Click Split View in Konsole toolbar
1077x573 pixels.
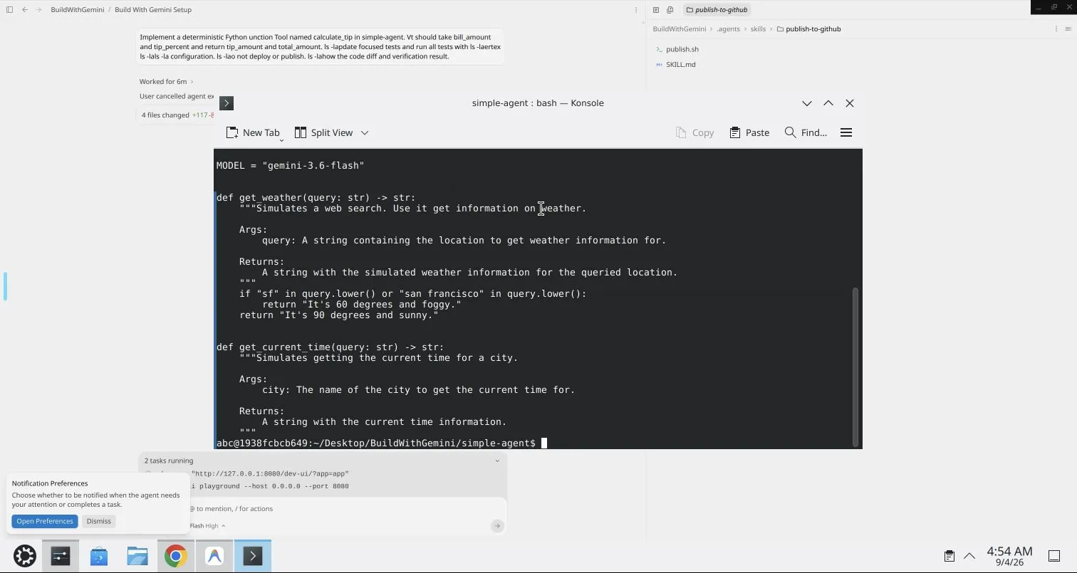[323, 132]
